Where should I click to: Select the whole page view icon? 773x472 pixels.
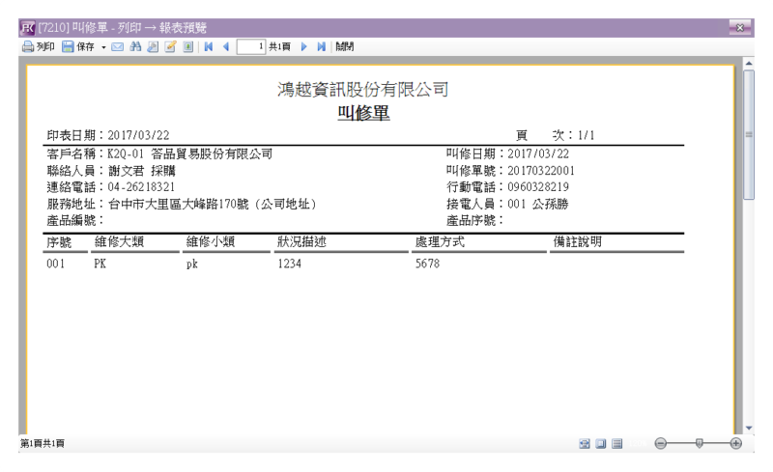[600, 443]
